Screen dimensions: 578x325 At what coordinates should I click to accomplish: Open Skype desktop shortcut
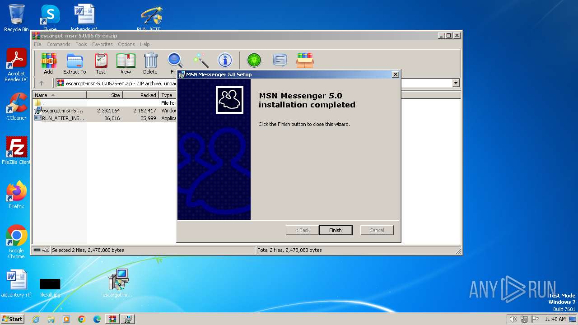[50, 18]
